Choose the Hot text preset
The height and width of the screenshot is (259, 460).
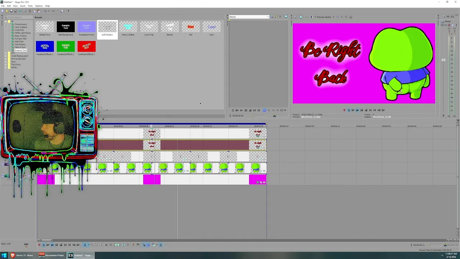point(190,28)
